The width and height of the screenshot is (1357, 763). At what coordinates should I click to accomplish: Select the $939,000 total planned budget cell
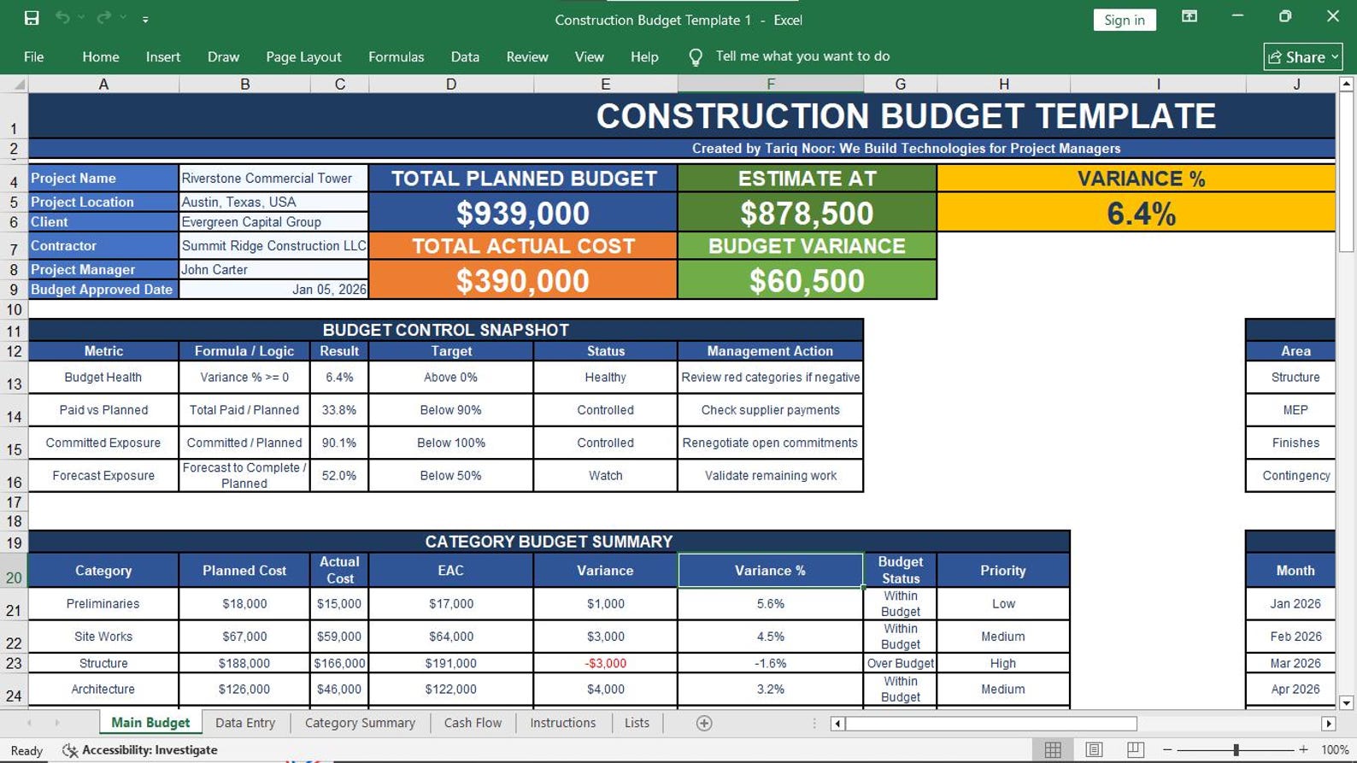point(523,213)
